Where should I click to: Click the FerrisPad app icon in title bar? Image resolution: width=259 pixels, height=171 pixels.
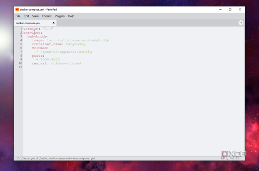(17, 9)
